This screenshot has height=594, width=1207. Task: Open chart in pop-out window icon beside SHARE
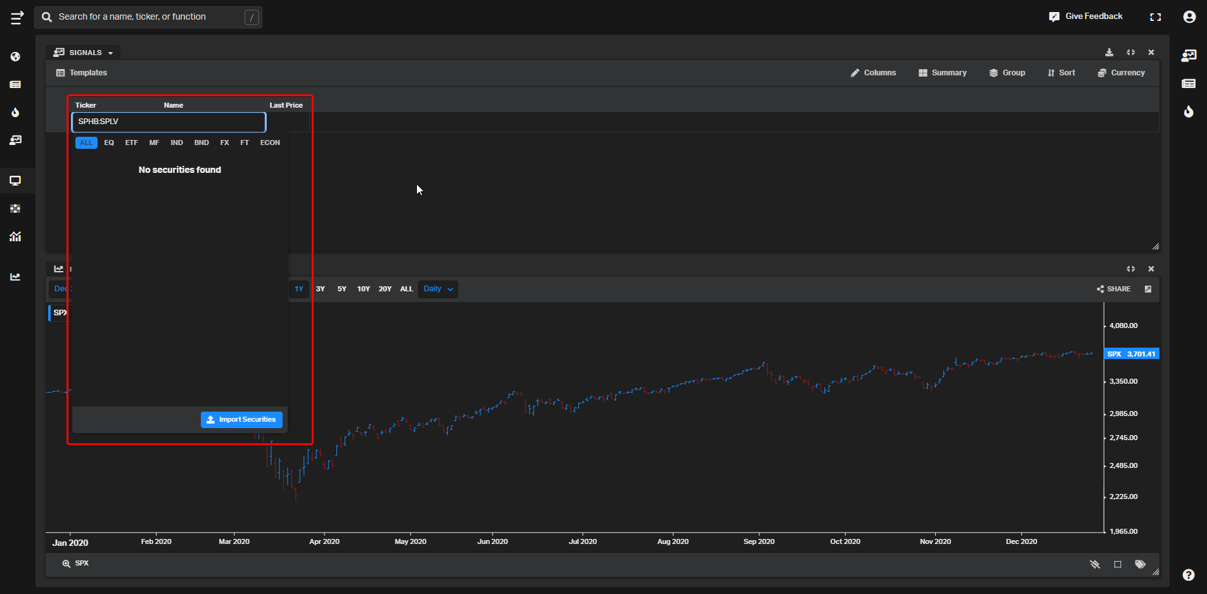click(x=1148, y=289)
